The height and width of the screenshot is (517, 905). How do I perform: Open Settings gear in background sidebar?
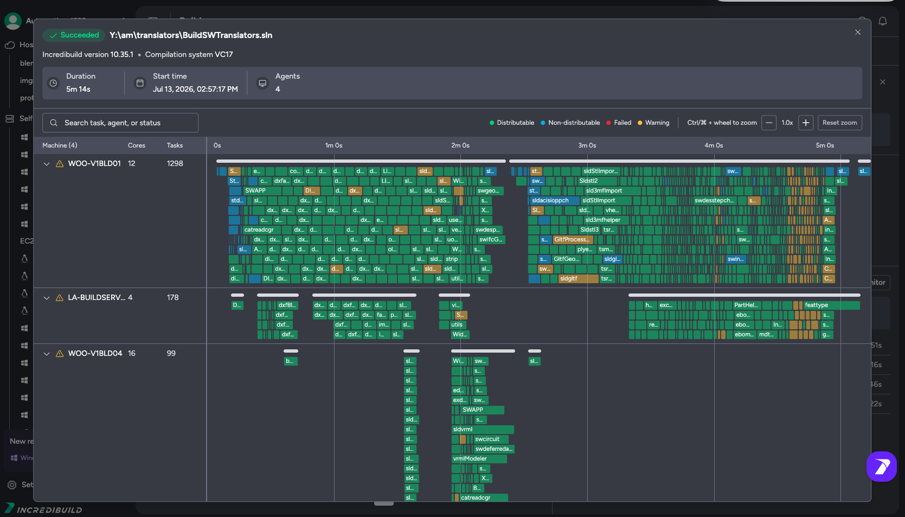click(12, 485)
